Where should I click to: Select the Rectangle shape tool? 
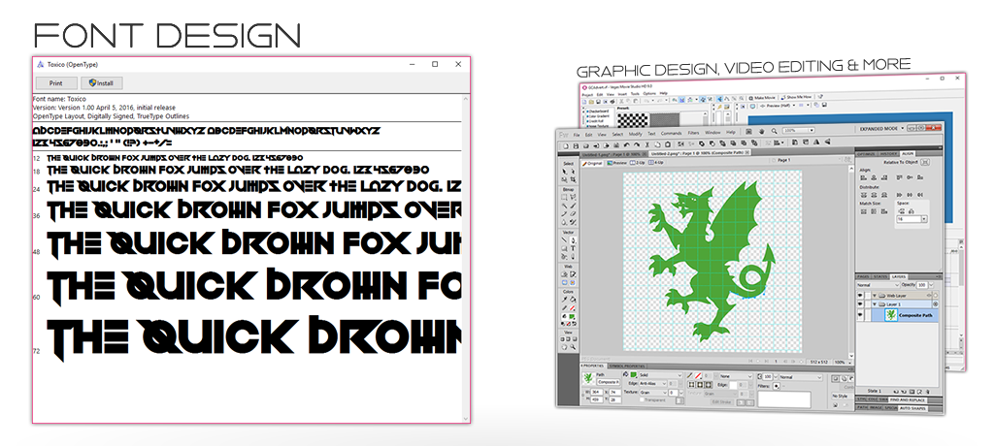(x=564, y=248)
